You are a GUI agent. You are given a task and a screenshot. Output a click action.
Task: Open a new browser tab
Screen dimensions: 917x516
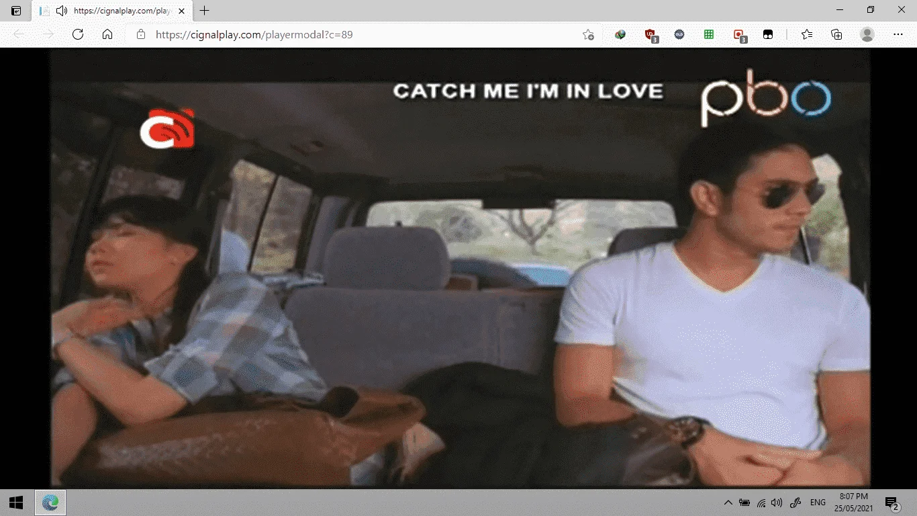click(x=205, y=11)
